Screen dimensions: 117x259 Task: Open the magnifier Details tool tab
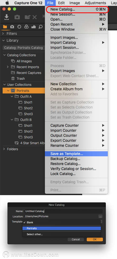tap(40, 27)
